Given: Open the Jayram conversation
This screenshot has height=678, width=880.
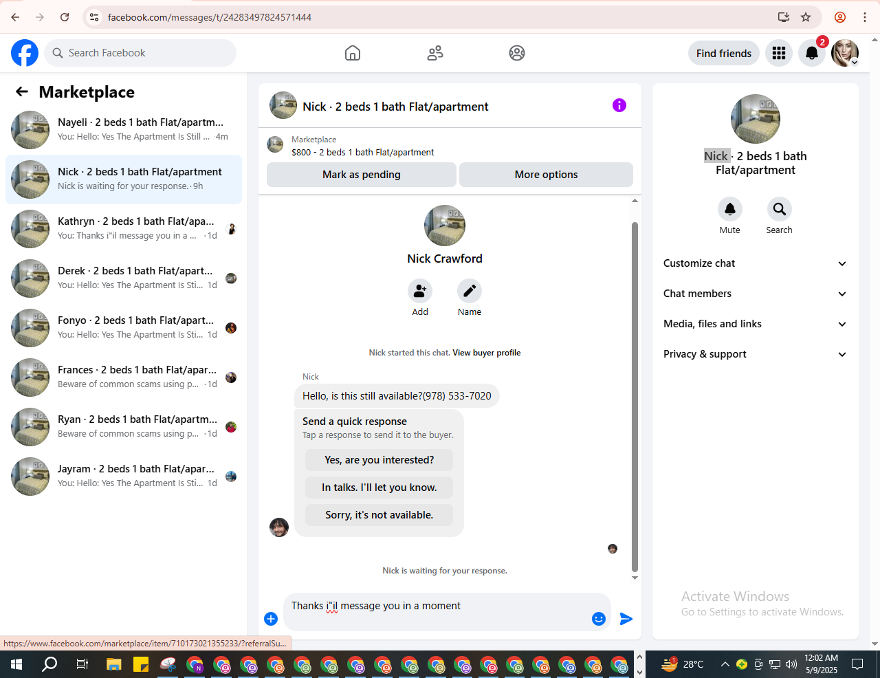Looking at the screenshot, I should pyautogui.click(x=124, y=477).
